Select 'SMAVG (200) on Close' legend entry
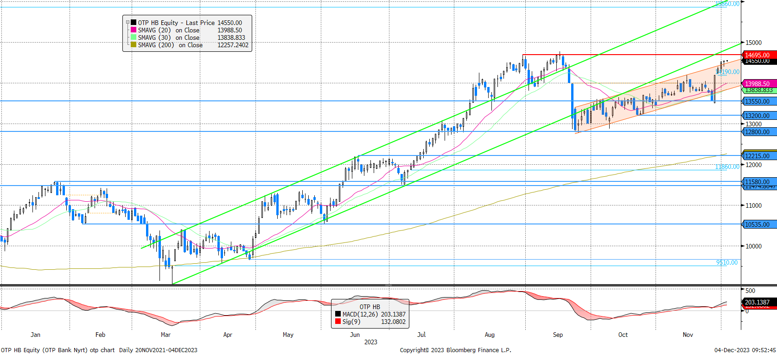Screen dimensions: 777x354 click(170, 45)
